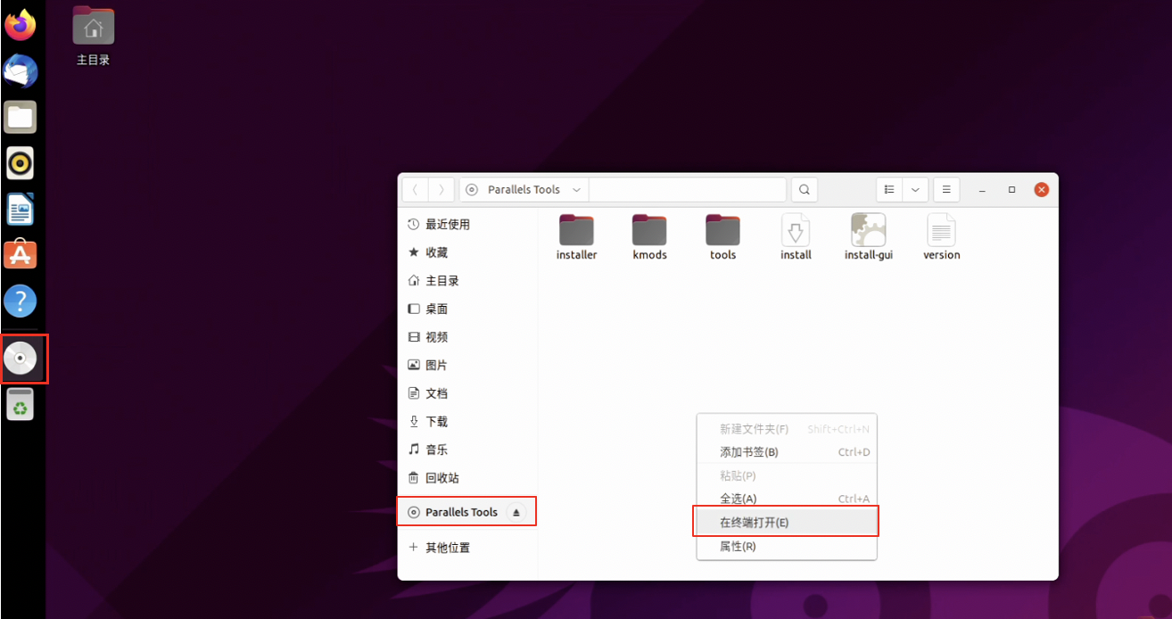Open view options dropdown arrow
The width and height of the screenshot is (1172, 619).
[915, 189]
